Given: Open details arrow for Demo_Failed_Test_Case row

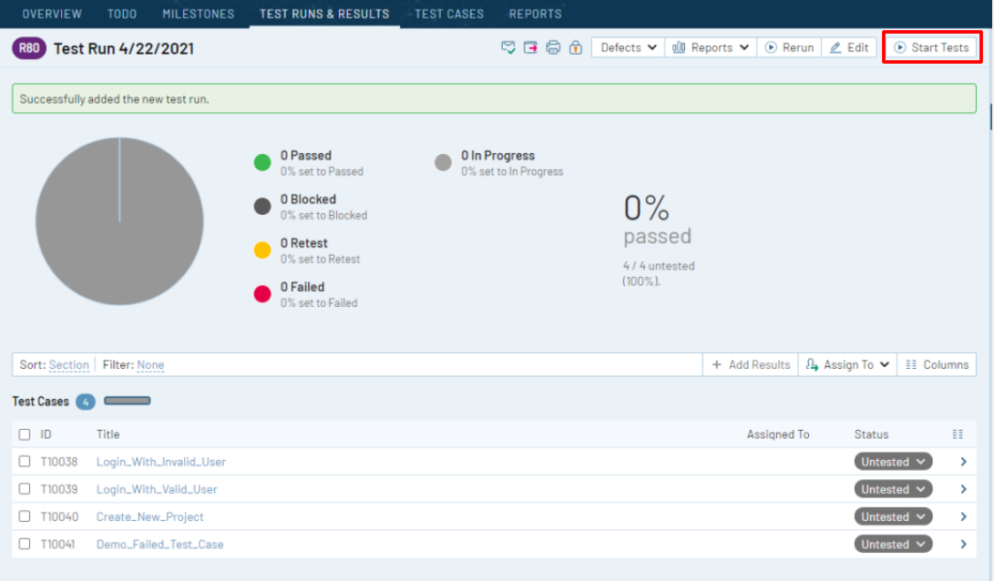Looking at the screenshot, I should click(x=963, y=545).
